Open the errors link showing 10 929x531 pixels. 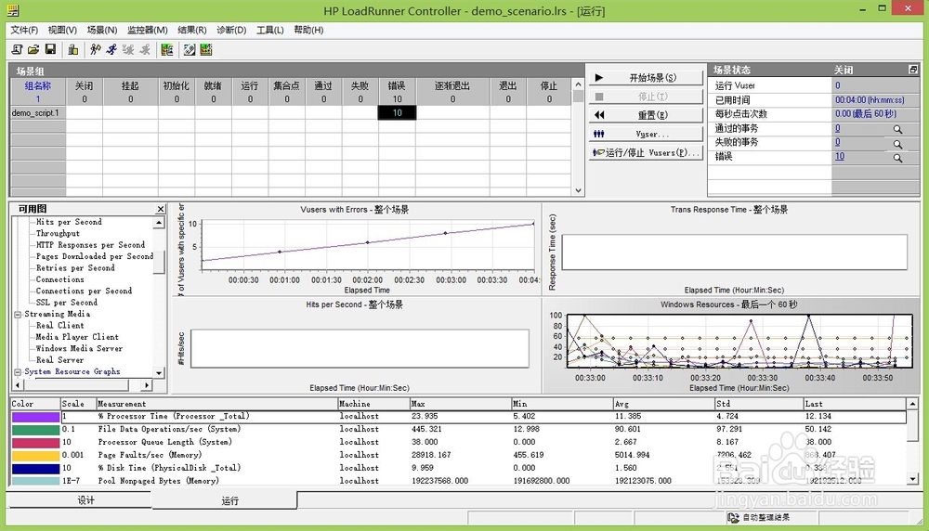(x=840, y=156)
